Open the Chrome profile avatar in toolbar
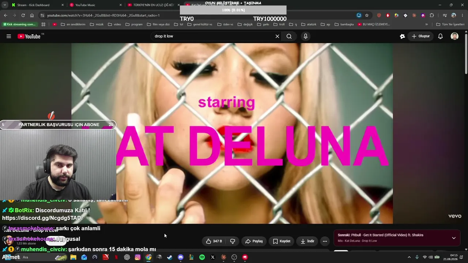Image resolution: width=468 pixels, height=263 pixels. (x=454, y=15)
